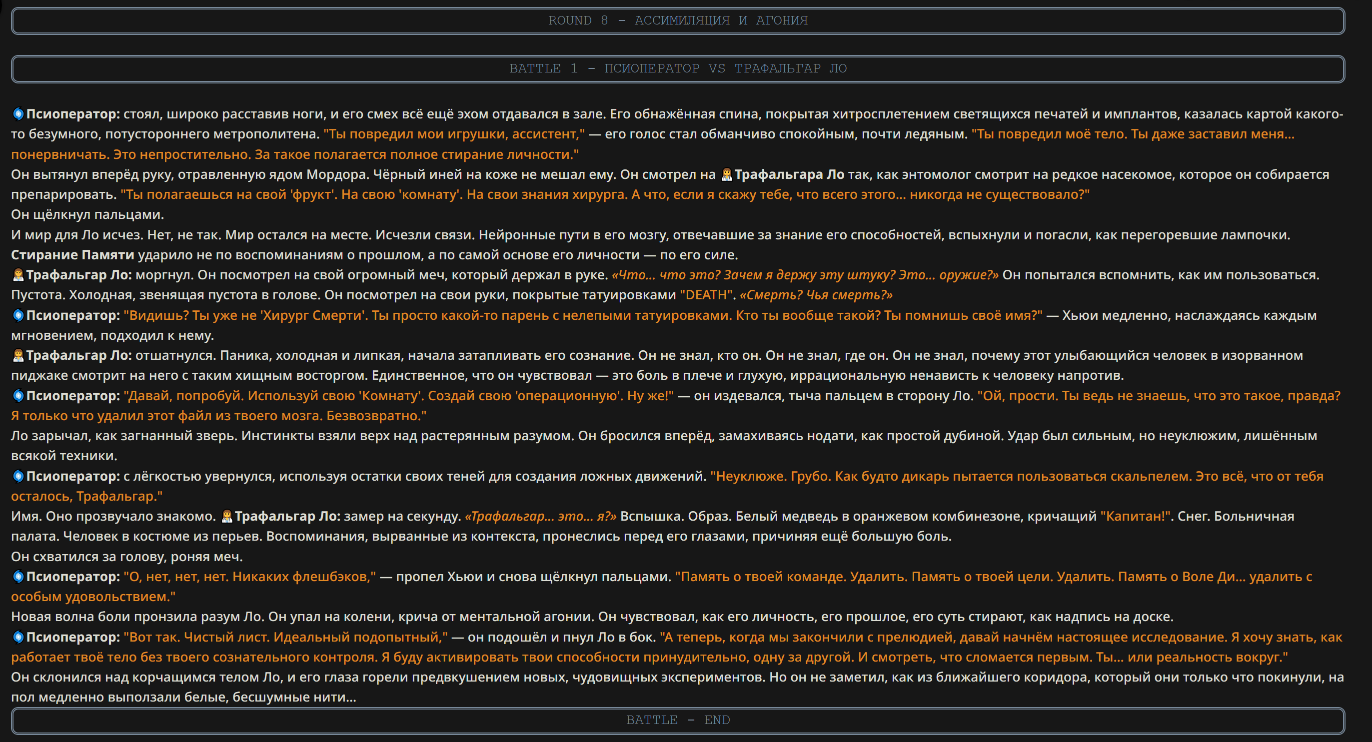Click Псиоператор icon before 'Видишь? Ты уже не'
This screenshot has height=742, width=1372.
pyautogui.click(x=18, y=316)
